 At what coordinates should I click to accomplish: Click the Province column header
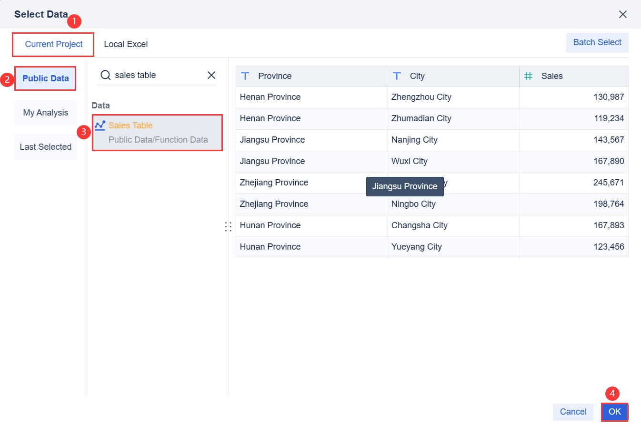275,76
